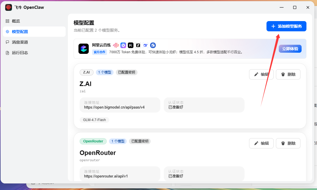Click the green OpenRouter provider tag
This screenshot has height=190, width=317.
coord(93,141)
